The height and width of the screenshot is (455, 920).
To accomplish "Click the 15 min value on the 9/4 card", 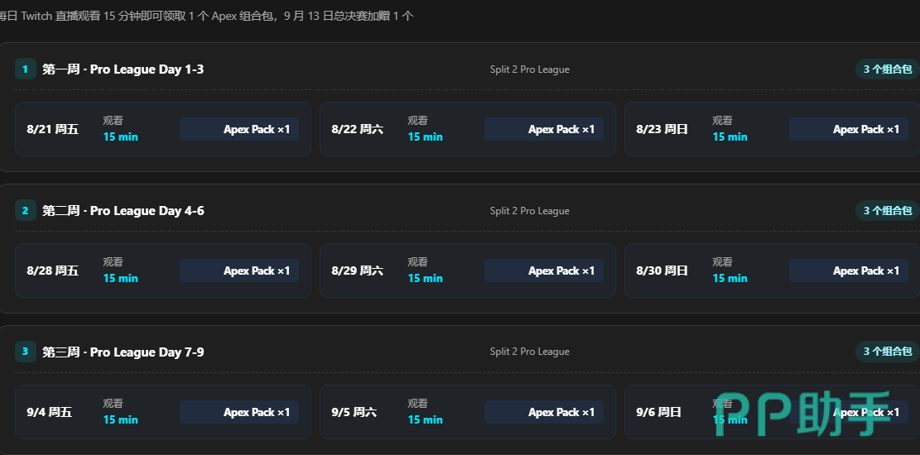I will coord(121,419).
